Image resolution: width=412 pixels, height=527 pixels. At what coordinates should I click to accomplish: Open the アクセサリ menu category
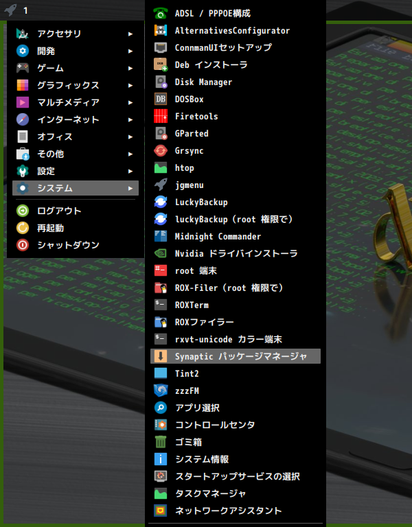[x=76, y=34]
